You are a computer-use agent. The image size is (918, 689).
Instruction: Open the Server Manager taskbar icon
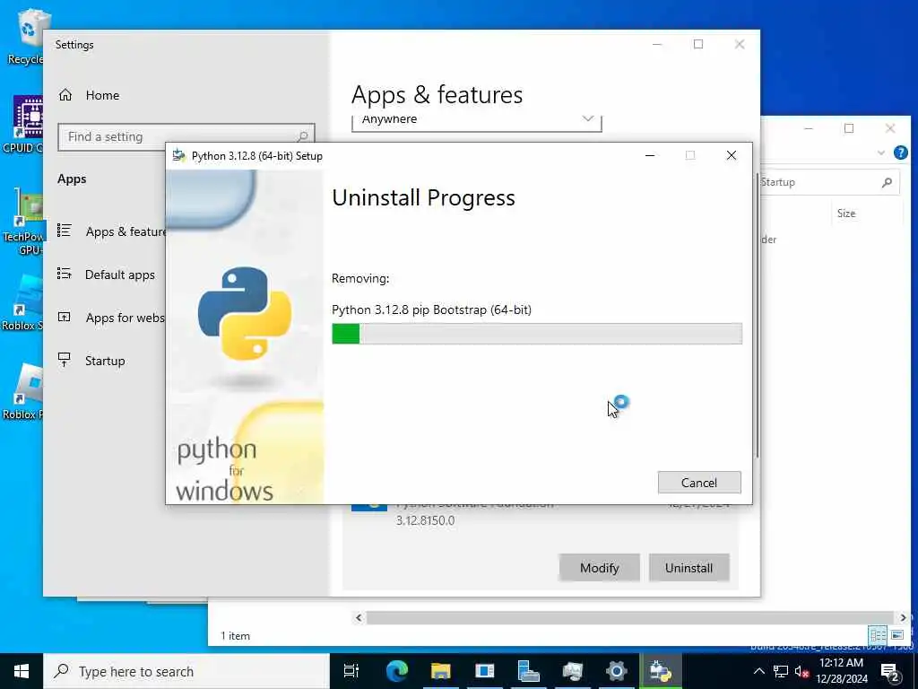coord(528,671)
